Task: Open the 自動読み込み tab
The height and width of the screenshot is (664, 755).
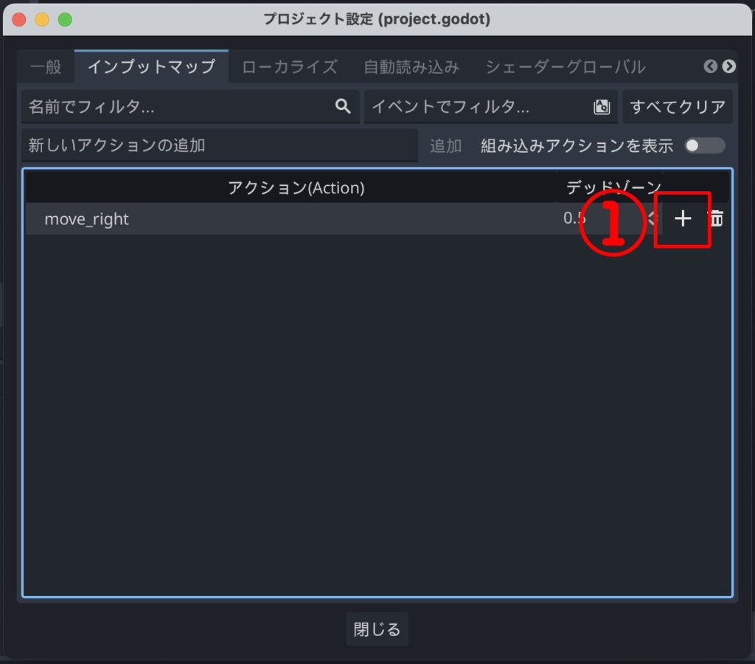Action: [x=411, y=67]
